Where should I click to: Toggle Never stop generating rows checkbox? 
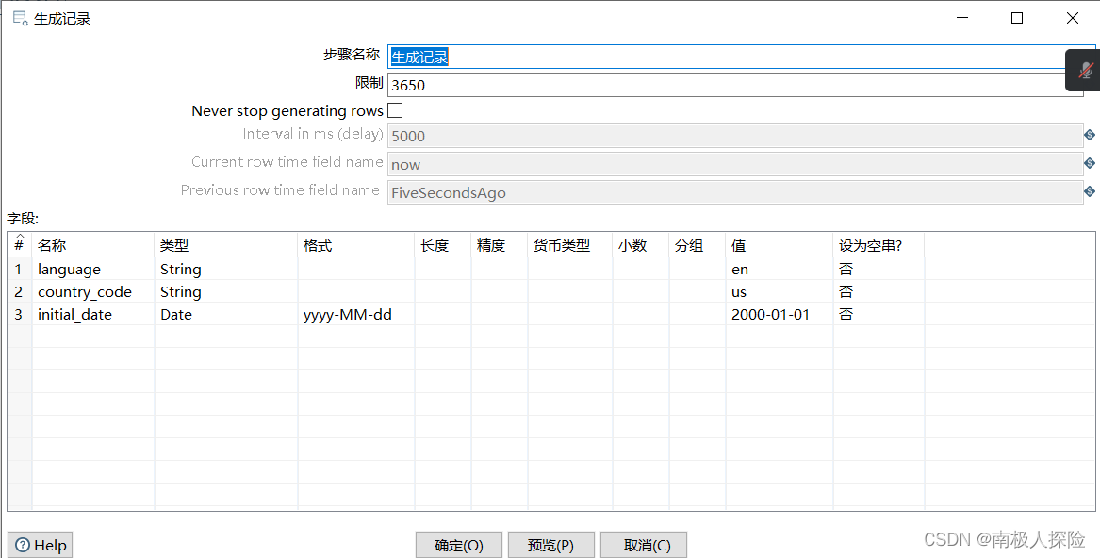tap(395, 110)
